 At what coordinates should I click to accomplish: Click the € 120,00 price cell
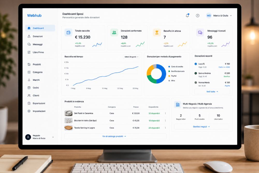pyautogui.click(x=136, y=113)
